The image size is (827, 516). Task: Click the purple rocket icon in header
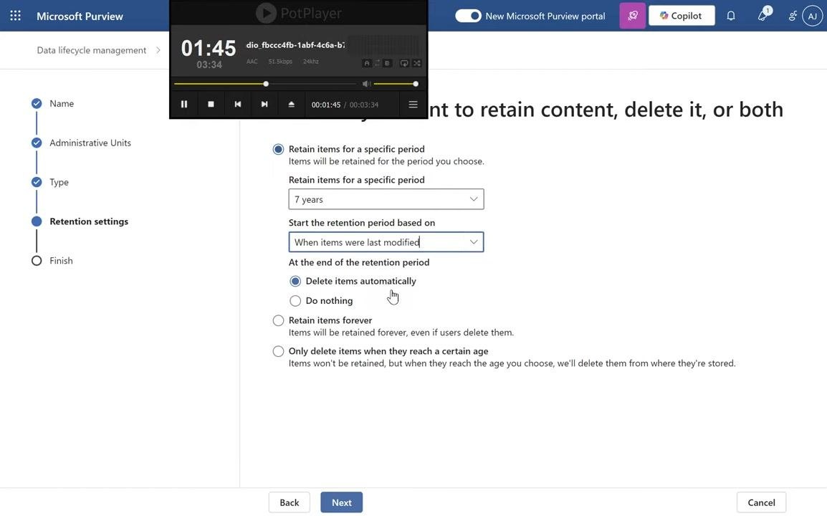[x=632, y=16]
